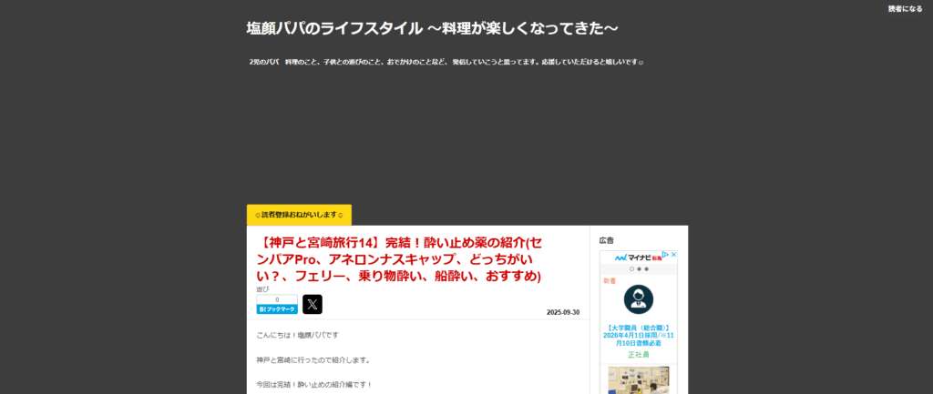Click the 遊び category link
Image resolution: width=933 pixels, height=394 pixels.
click(262, 289)
